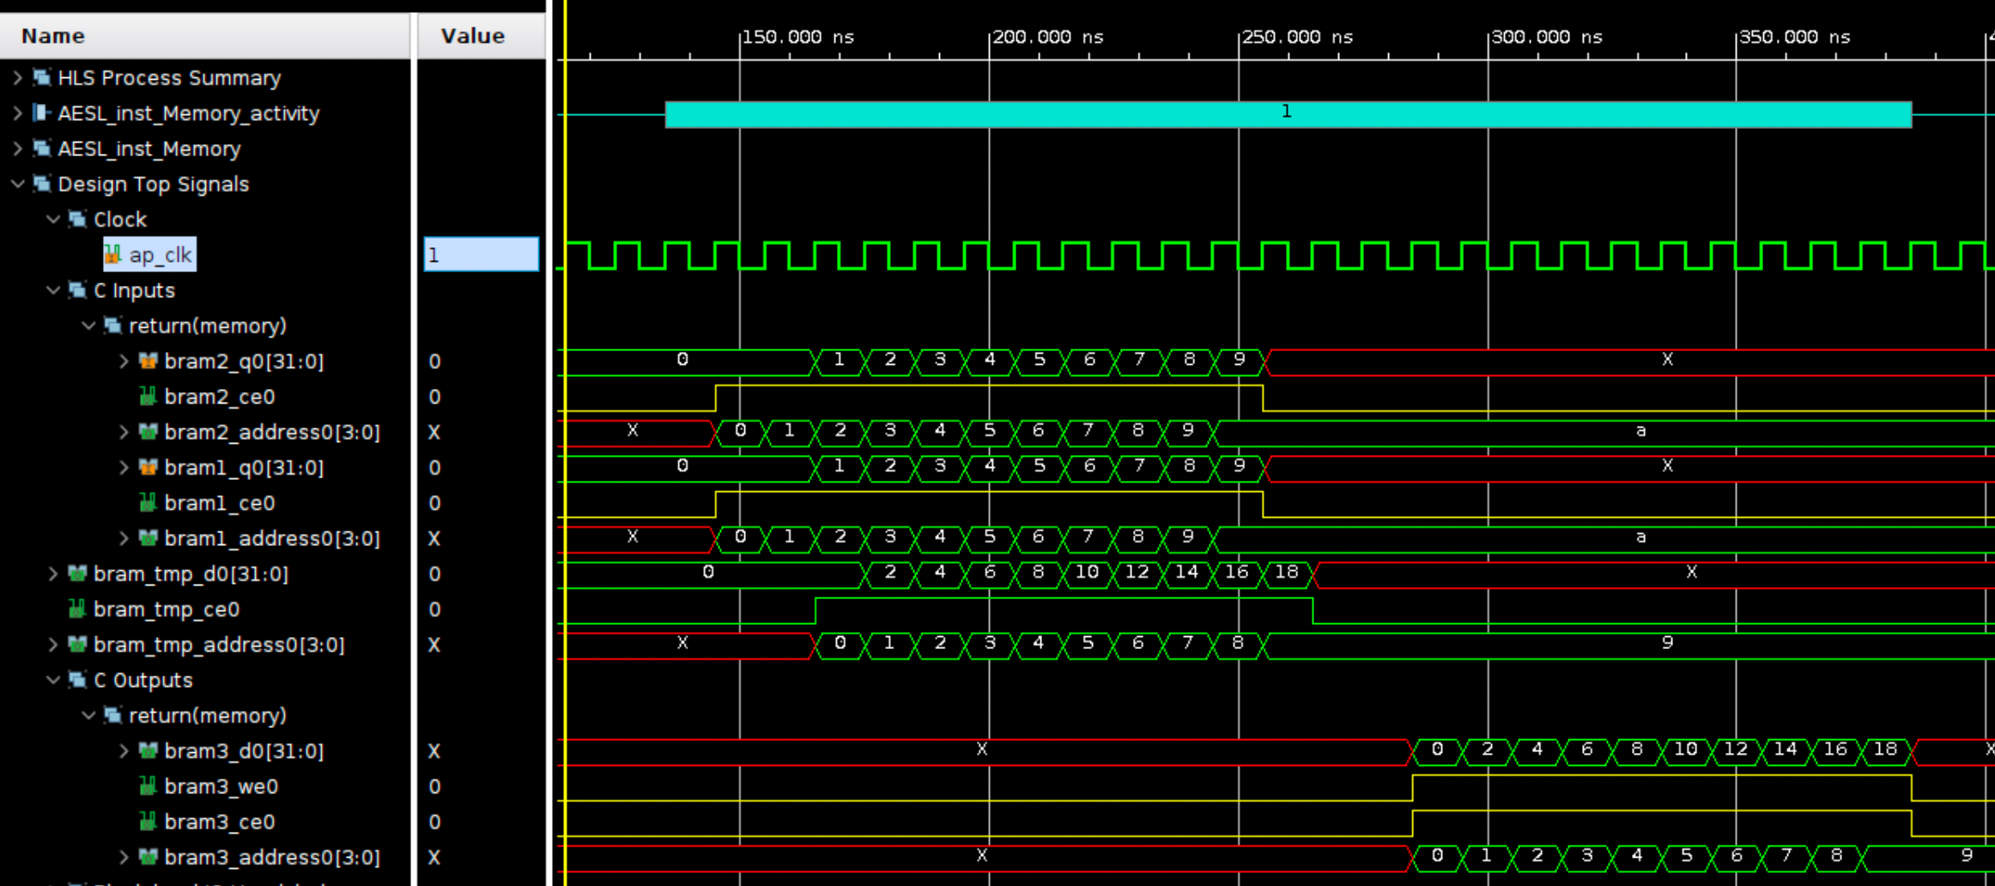The image size is (1995, 886).
Task: Select the bram1_q0[31:0] signal name
Action: (x=245, y=467)
